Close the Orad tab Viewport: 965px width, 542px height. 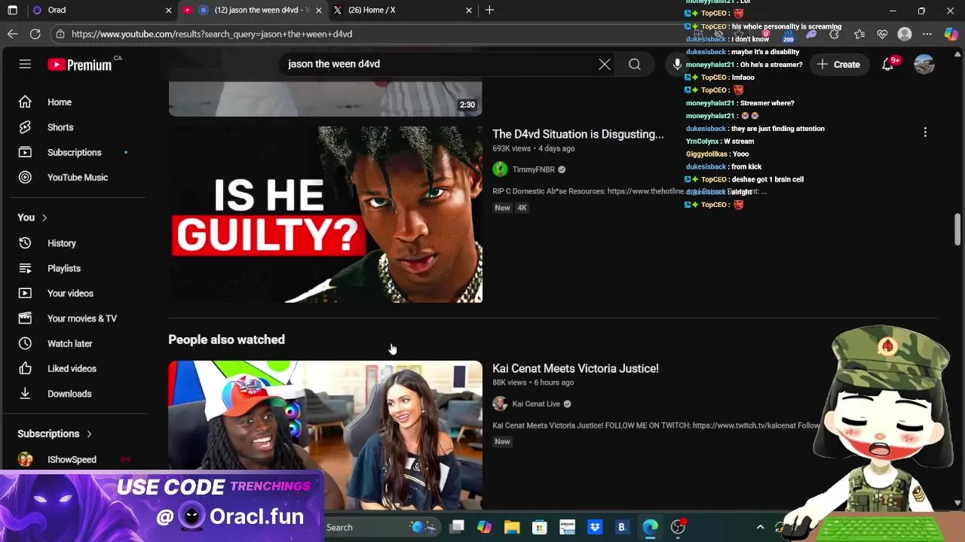168,10
